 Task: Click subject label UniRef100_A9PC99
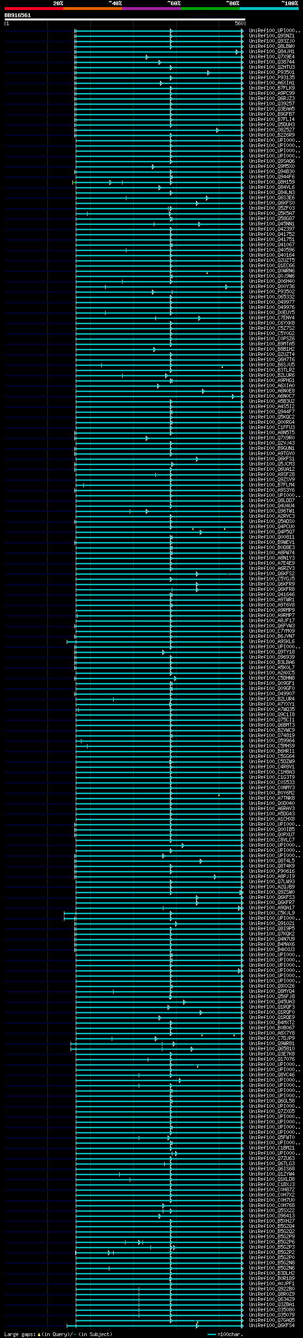[x=271, y=93]
